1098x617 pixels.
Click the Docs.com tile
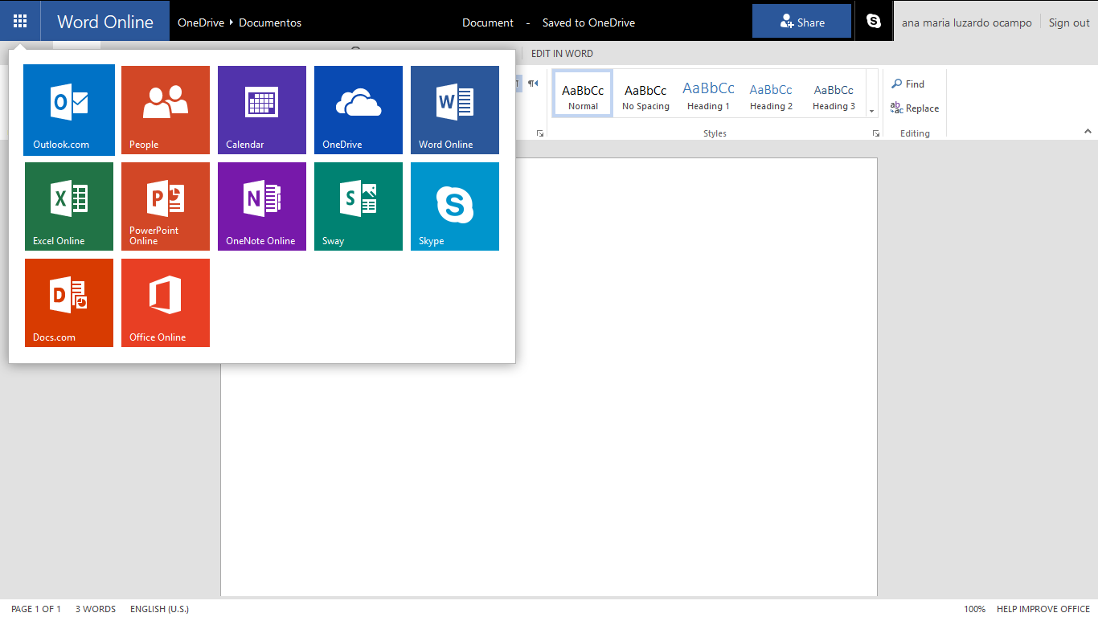pos(69,303)
